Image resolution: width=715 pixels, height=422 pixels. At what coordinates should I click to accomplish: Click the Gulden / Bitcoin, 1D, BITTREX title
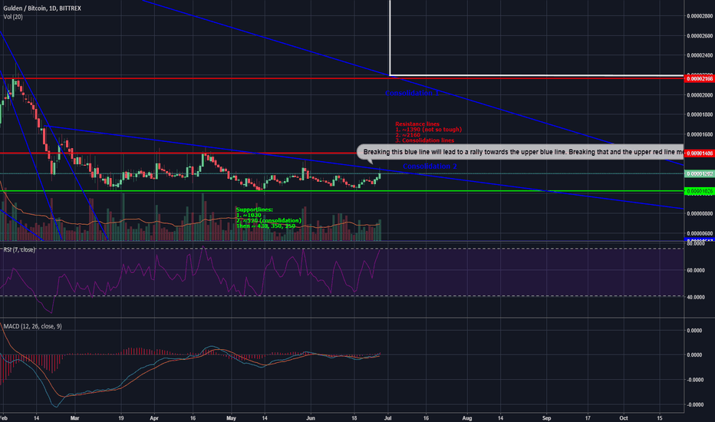coord(42,8)
